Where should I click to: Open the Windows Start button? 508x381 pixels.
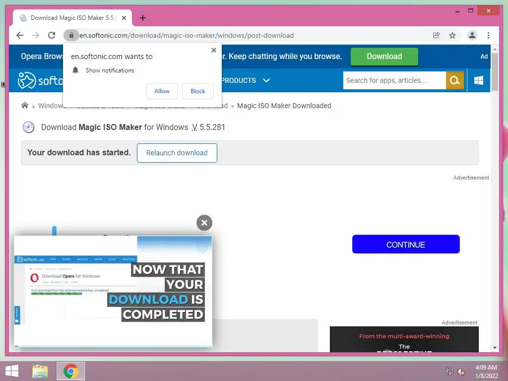pos(12,371)
